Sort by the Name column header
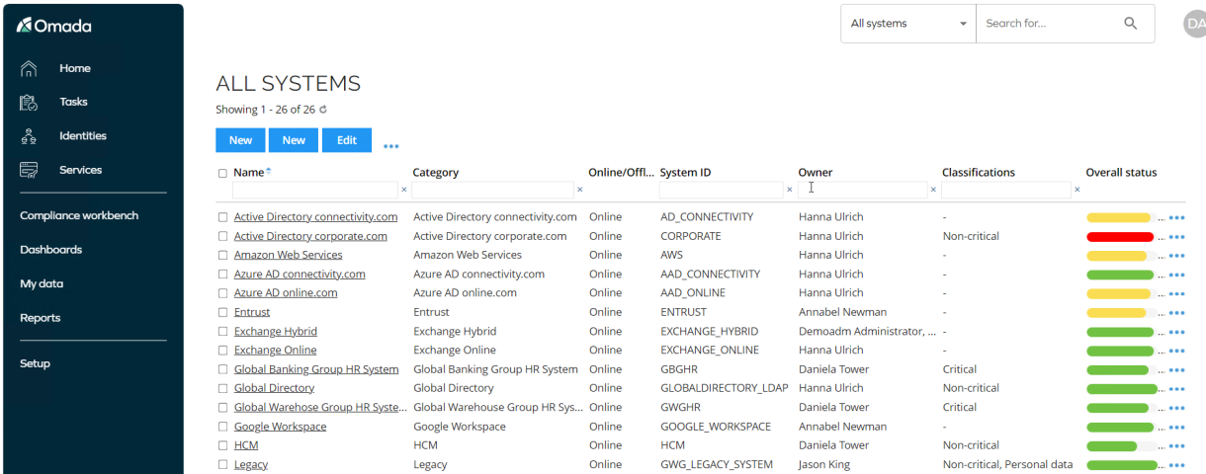The height and width of the screenshot is (474, 1206). [249, 172]
